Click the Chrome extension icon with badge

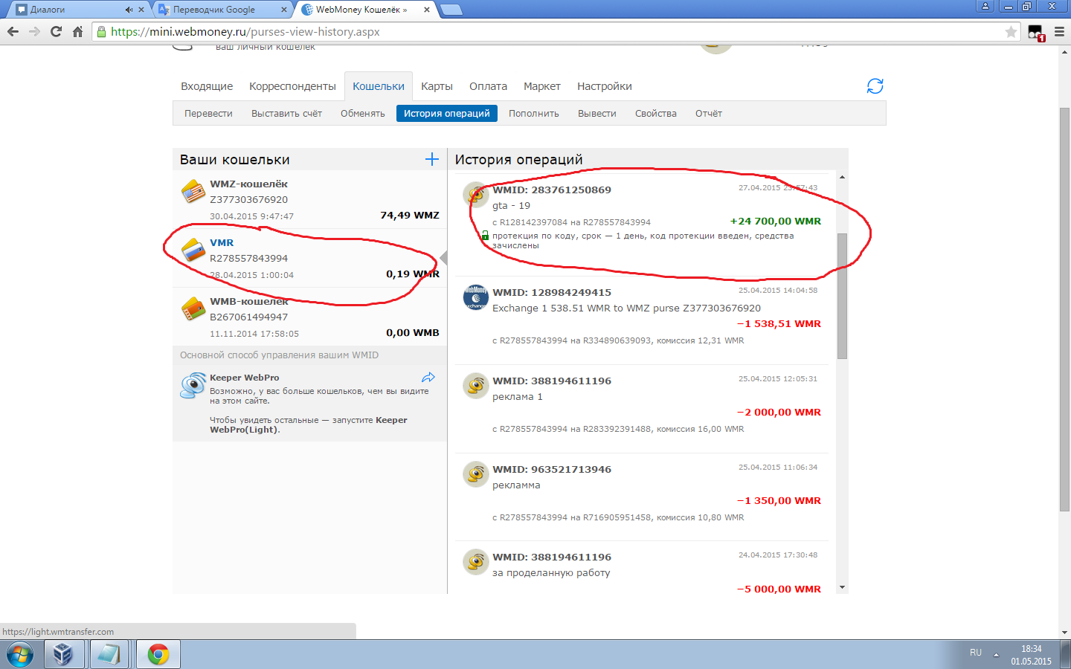tap(1036, 33)
